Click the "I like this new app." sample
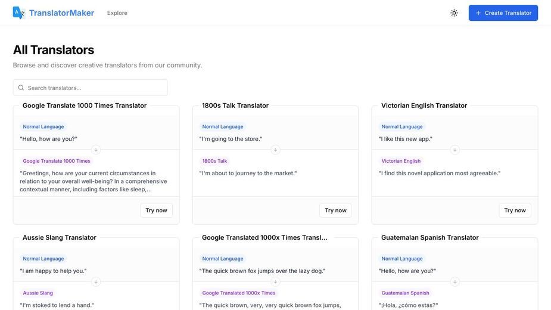Screen dimensions: 551x310 point(405,139)
